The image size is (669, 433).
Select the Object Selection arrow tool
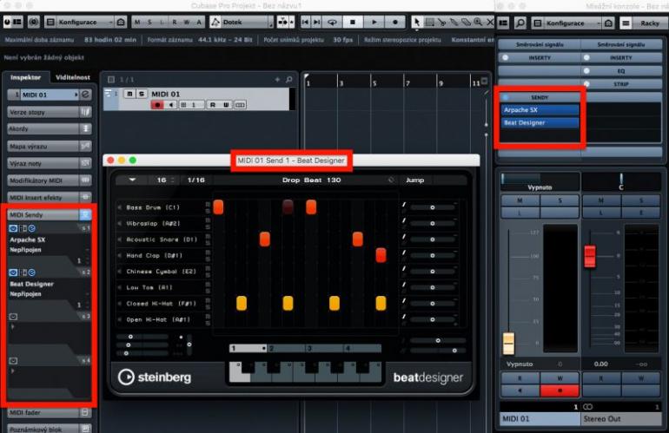(x=417, y=22)
